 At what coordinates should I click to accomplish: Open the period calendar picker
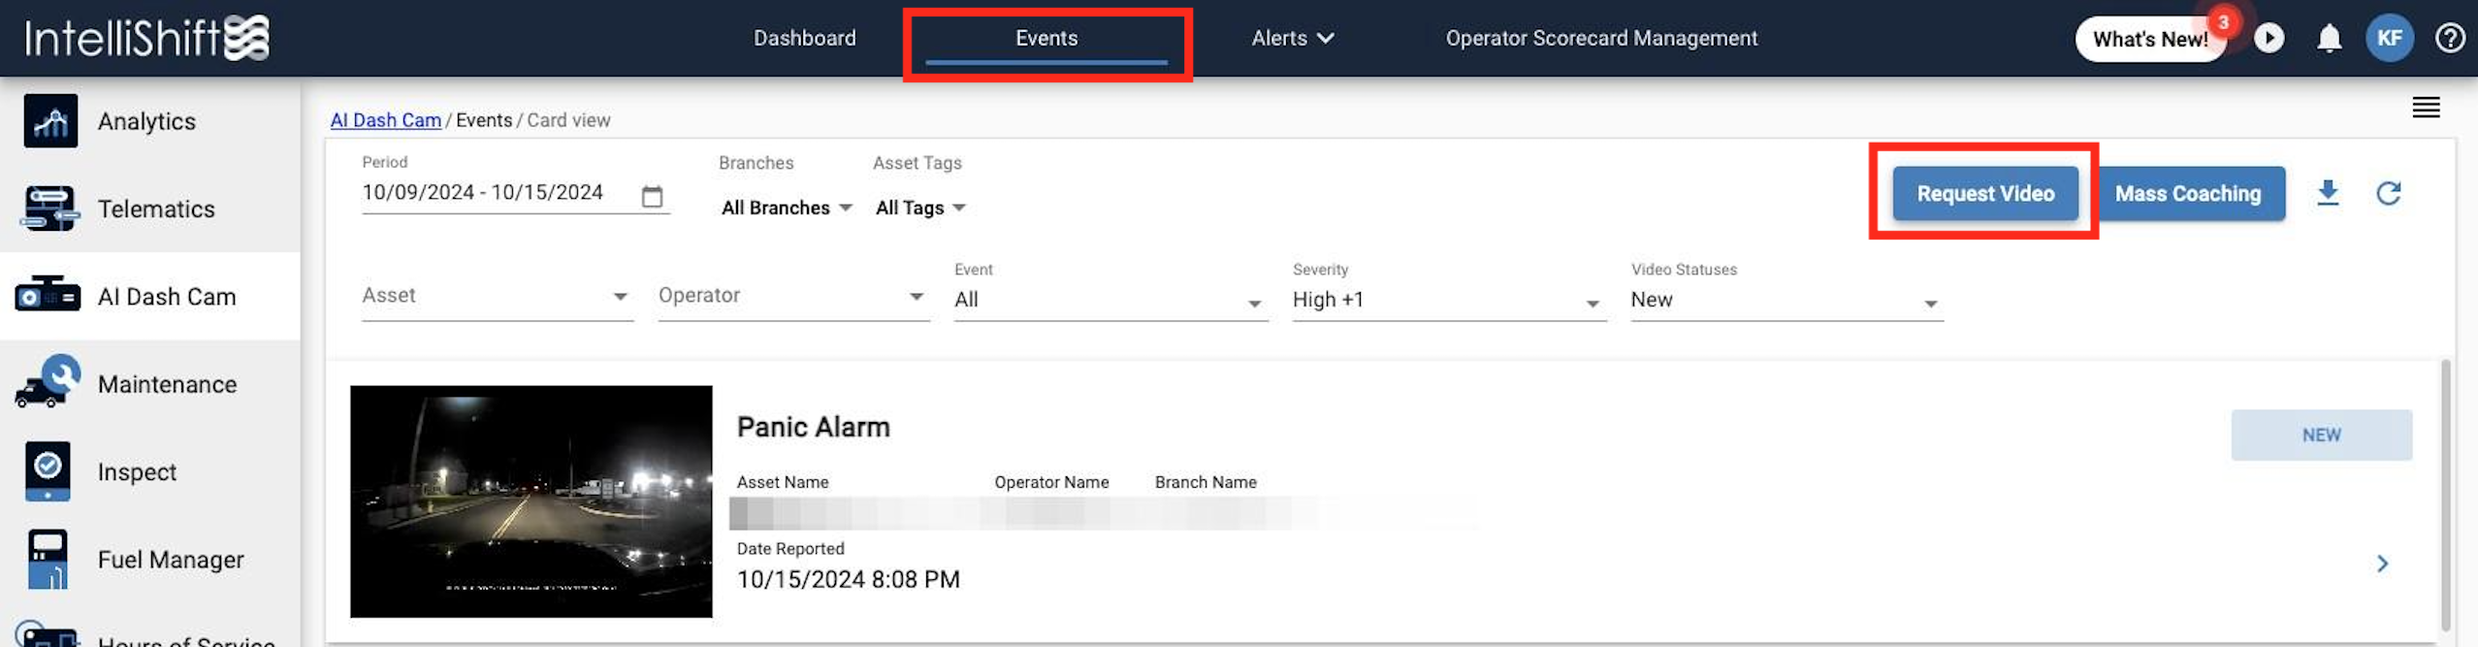click(x=653, y=196)
